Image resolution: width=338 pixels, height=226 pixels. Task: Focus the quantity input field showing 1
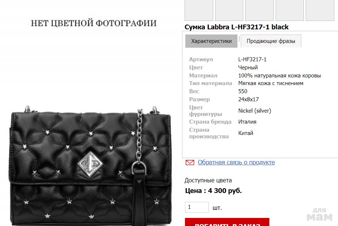pos(197,207)
